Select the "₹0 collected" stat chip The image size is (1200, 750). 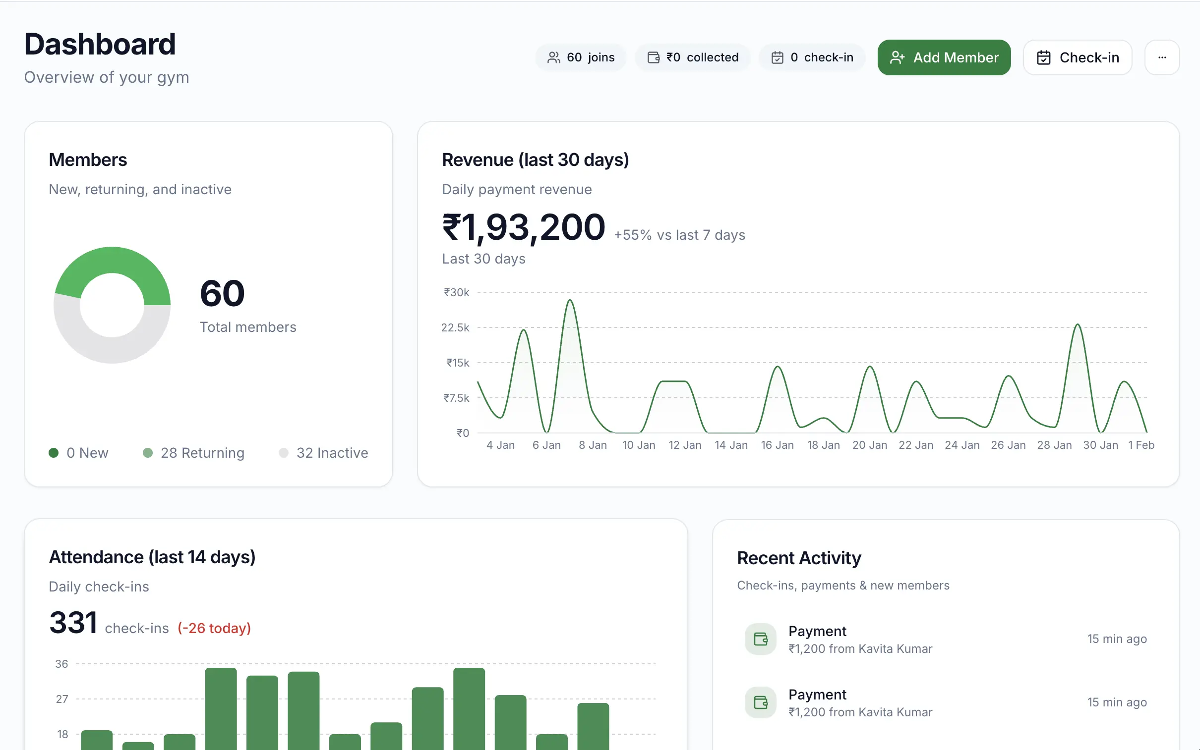pyautogui.click(x=693, y=57)
